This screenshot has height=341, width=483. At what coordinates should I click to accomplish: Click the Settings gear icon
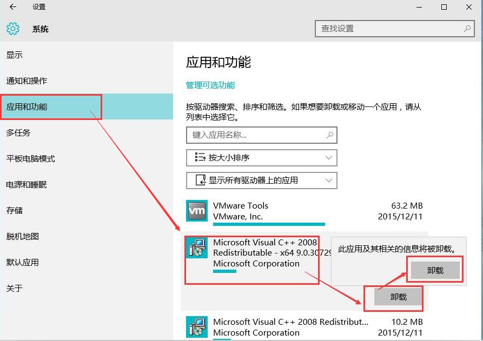pyautogui.click(x=13, y=29)
